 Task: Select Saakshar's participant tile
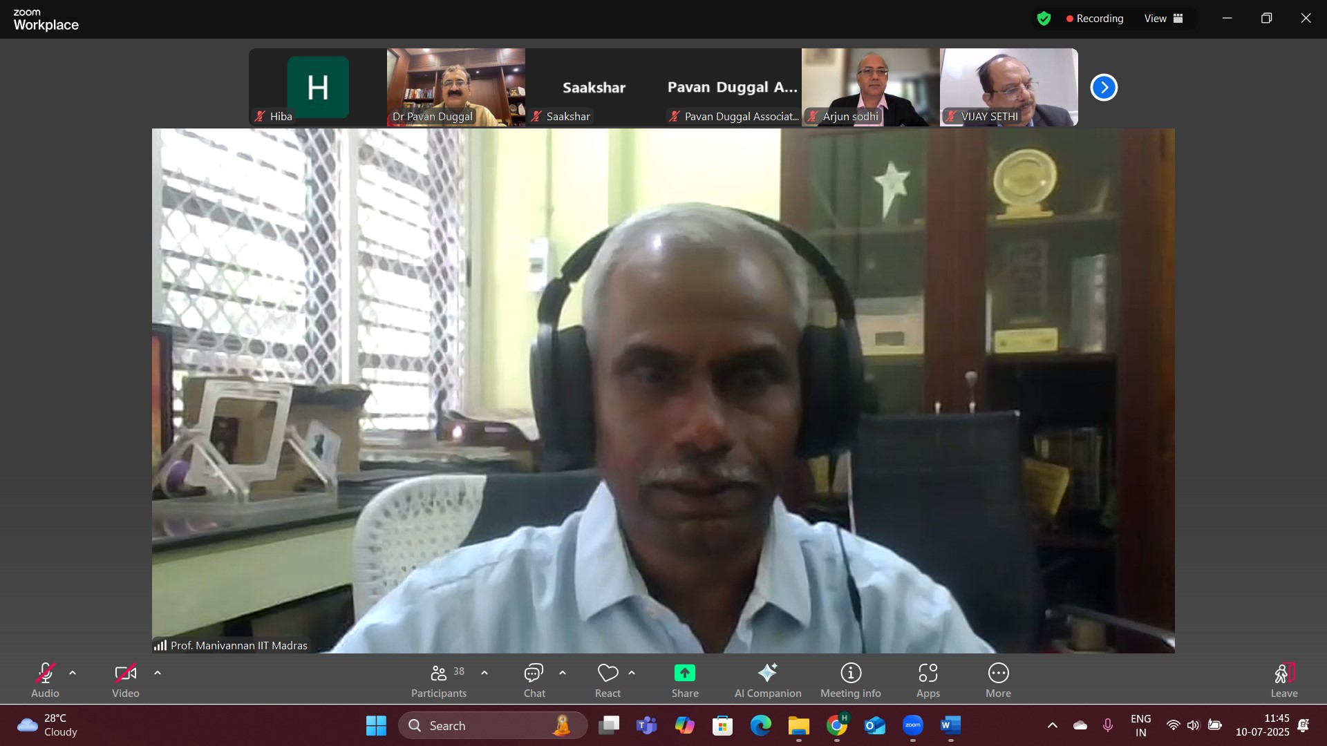594,87
